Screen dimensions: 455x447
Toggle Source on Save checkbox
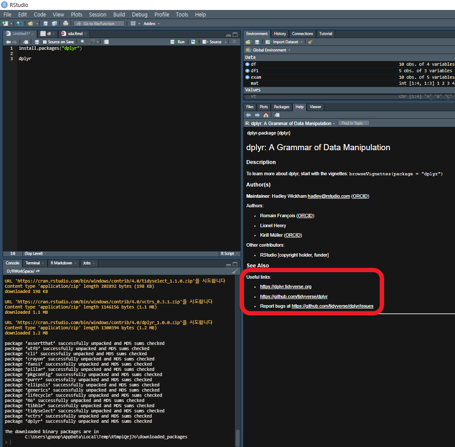click(45, 42)
